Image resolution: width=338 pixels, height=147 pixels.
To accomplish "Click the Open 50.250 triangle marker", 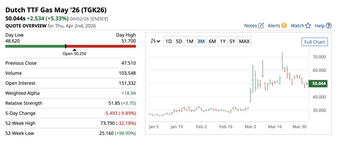I will click(74, 50).
